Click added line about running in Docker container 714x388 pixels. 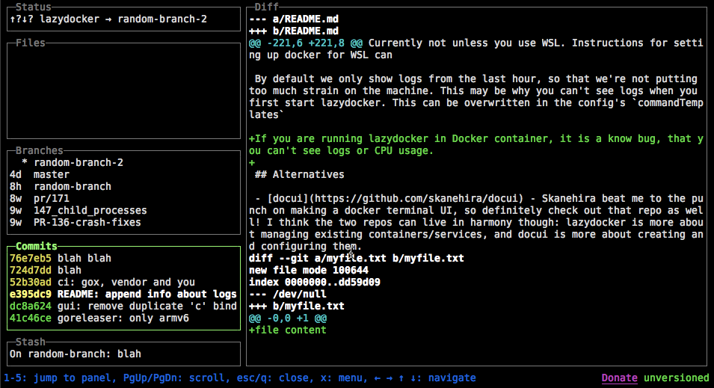476,144
